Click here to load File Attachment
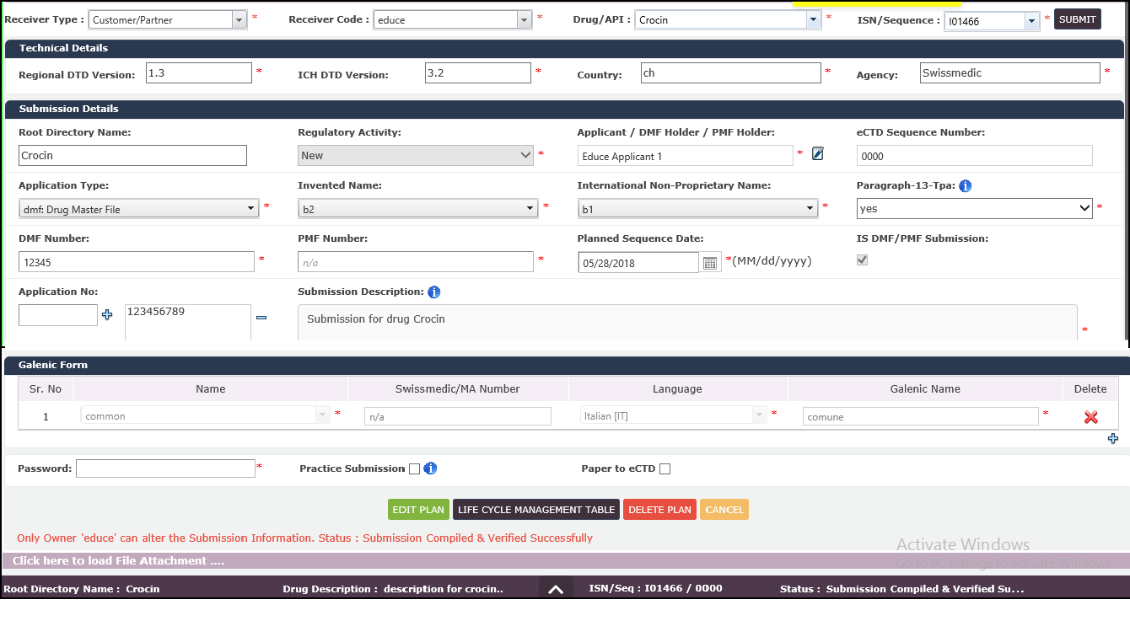The width and height of the screenshot is (1130, 637). [x=119, y=561]
